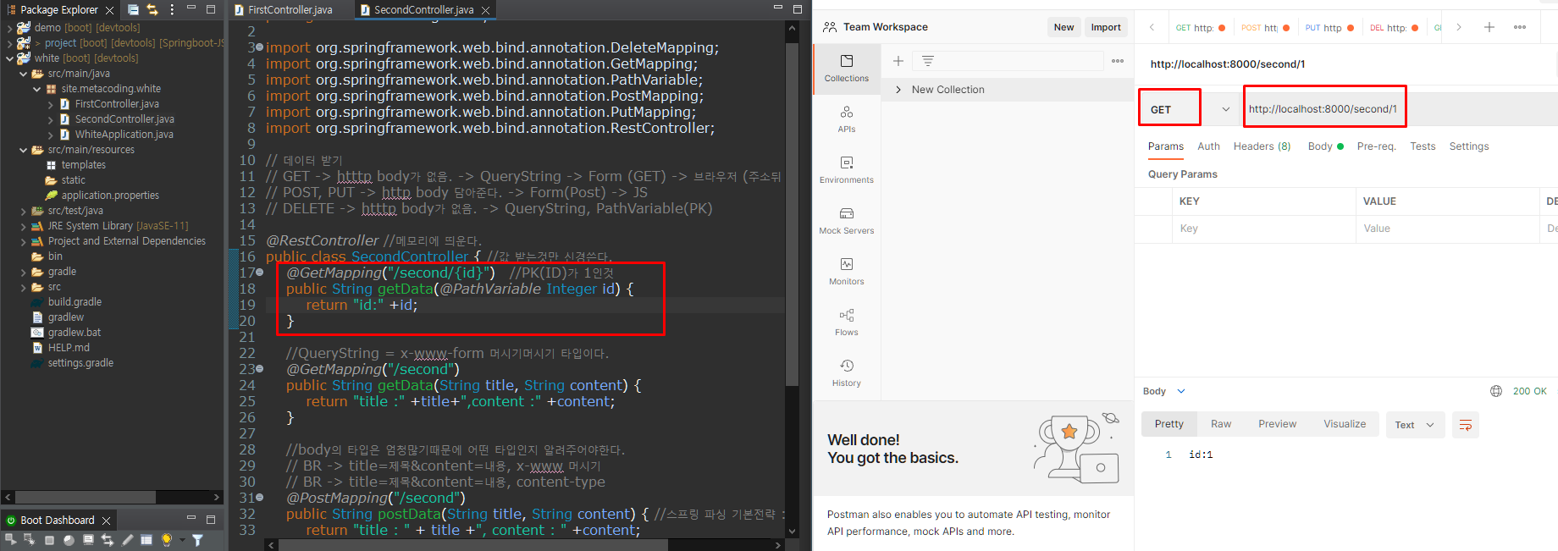Switch to the Tests request tab

(1423, 146)
